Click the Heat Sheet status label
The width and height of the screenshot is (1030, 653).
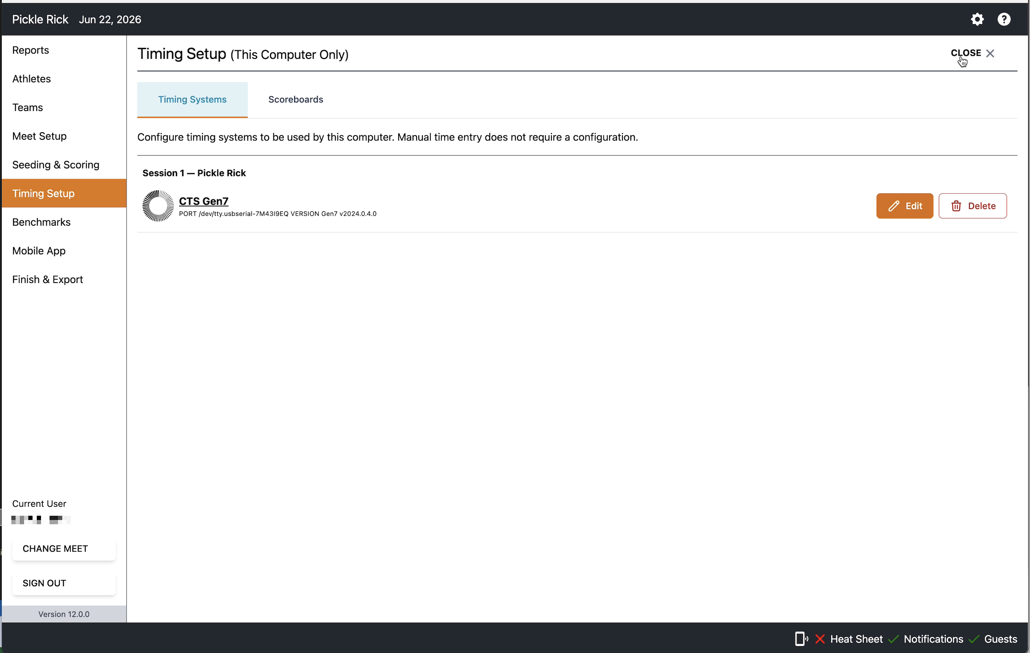(x=856, y=639)
